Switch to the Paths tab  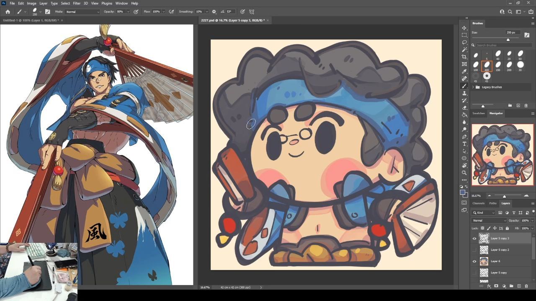coord(493,203)
